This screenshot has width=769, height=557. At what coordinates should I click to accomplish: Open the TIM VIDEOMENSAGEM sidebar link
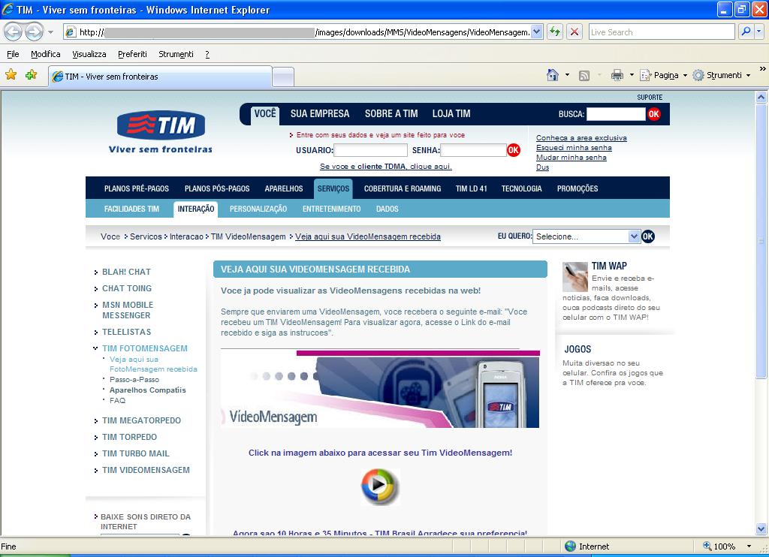coord(146,470)
